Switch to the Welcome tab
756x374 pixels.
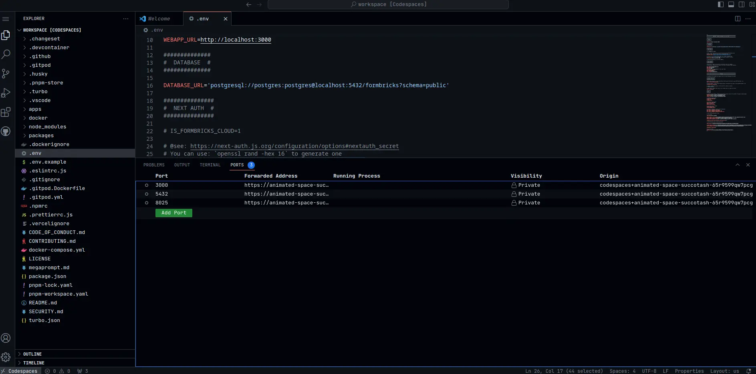pos(159,19)
